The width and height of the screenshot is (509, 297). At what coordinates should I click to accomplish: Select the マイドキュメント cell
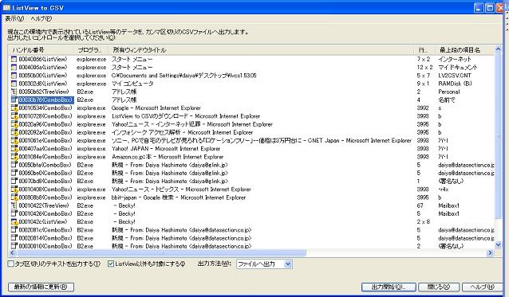coord(458,68)
